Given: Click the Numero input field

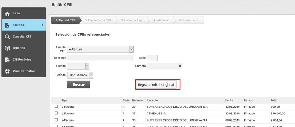Looking at the screenshot, I should pos(165,66).
